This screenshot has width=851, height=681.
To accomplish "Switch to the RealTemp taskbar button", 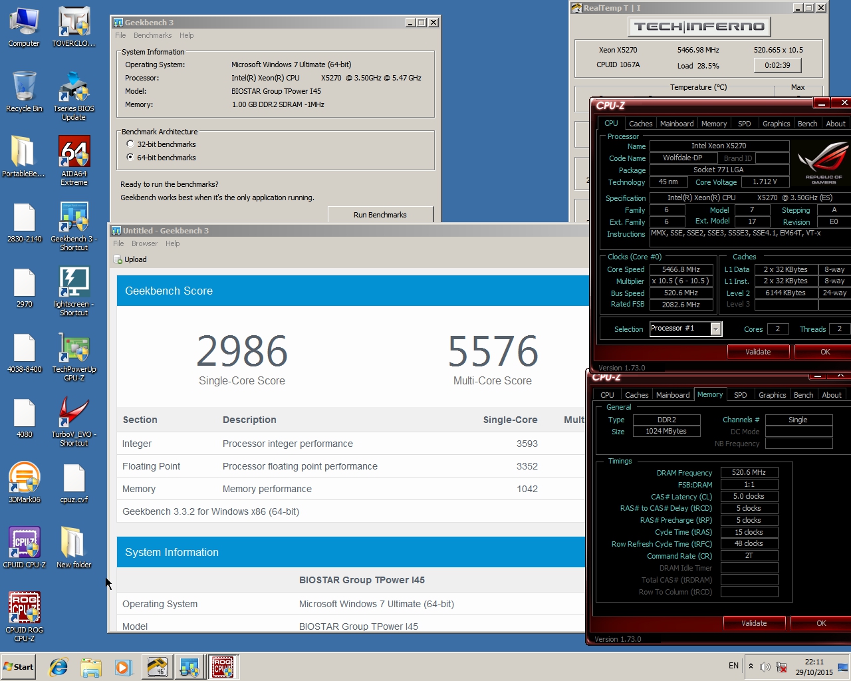I will [158, 667].
